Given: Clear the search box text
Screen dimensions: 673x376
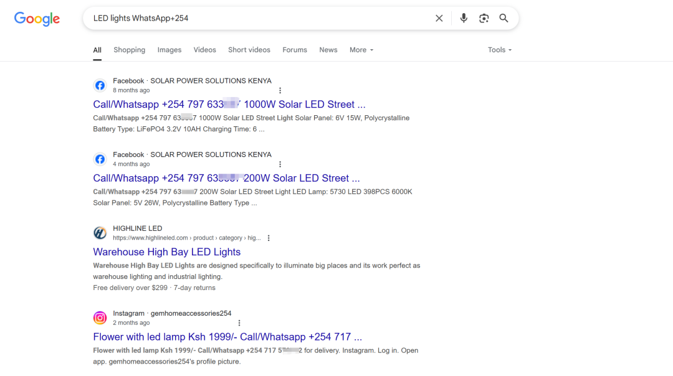Looking at the screenshot, I should (x=439, y=19).
